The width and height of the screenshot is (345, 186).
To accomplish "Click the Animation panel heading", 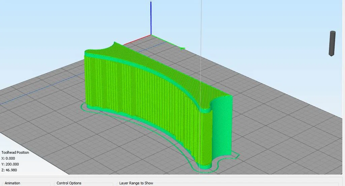I will click(12, 183).
